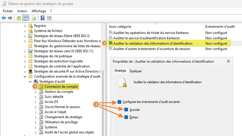Image resolution: width=242 pixels, height=136 pixels.
Task: Uncheck the Échec checkbox
Action: [126, 117]
